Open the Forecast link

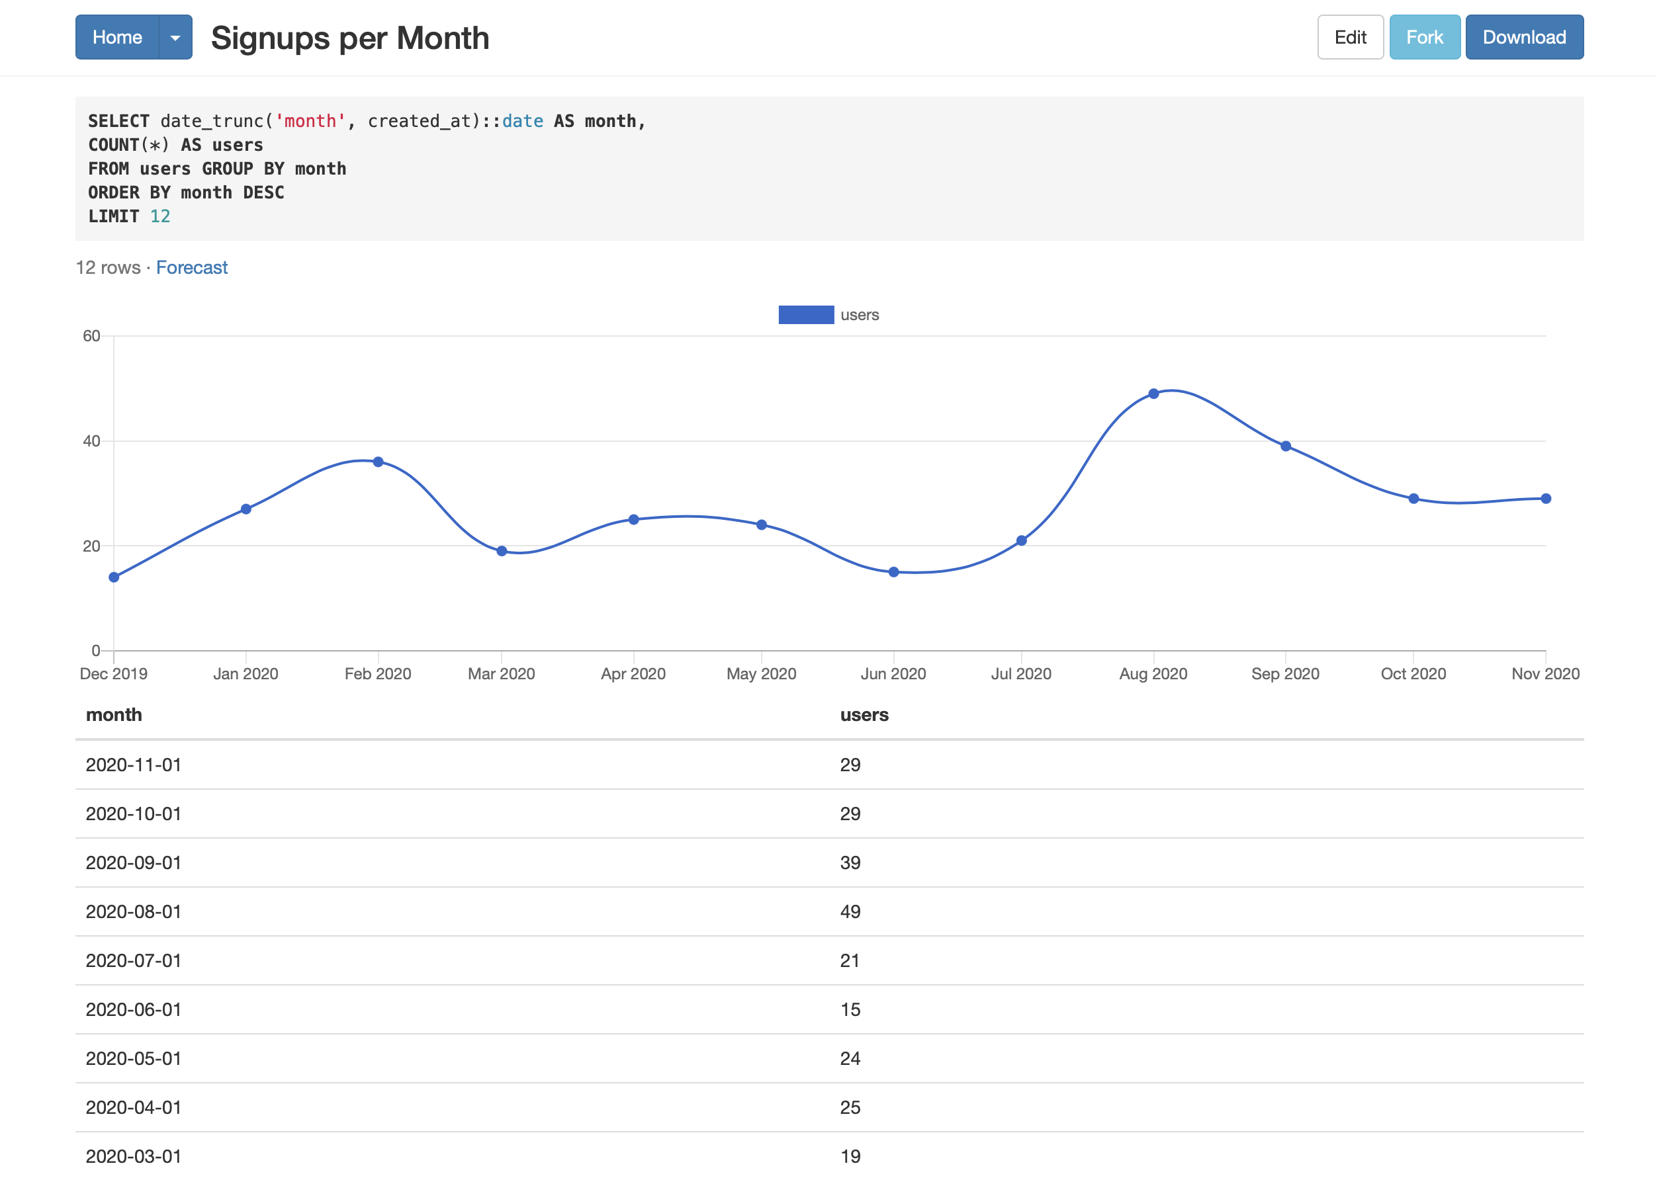click(x=192, y=267)
